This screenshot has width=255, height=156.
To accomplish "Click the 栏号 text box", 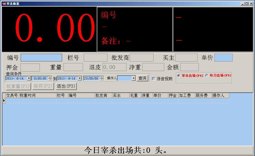I will point(95,58).
